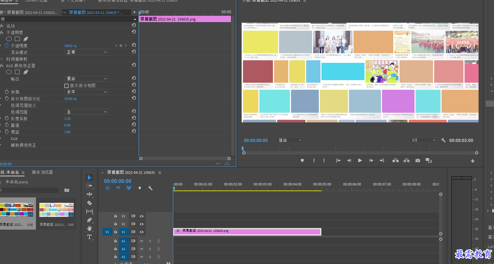This screenshot has width=494, height=264.
Task: Reset 灰度系数 parameter
Action: point(134,118)
